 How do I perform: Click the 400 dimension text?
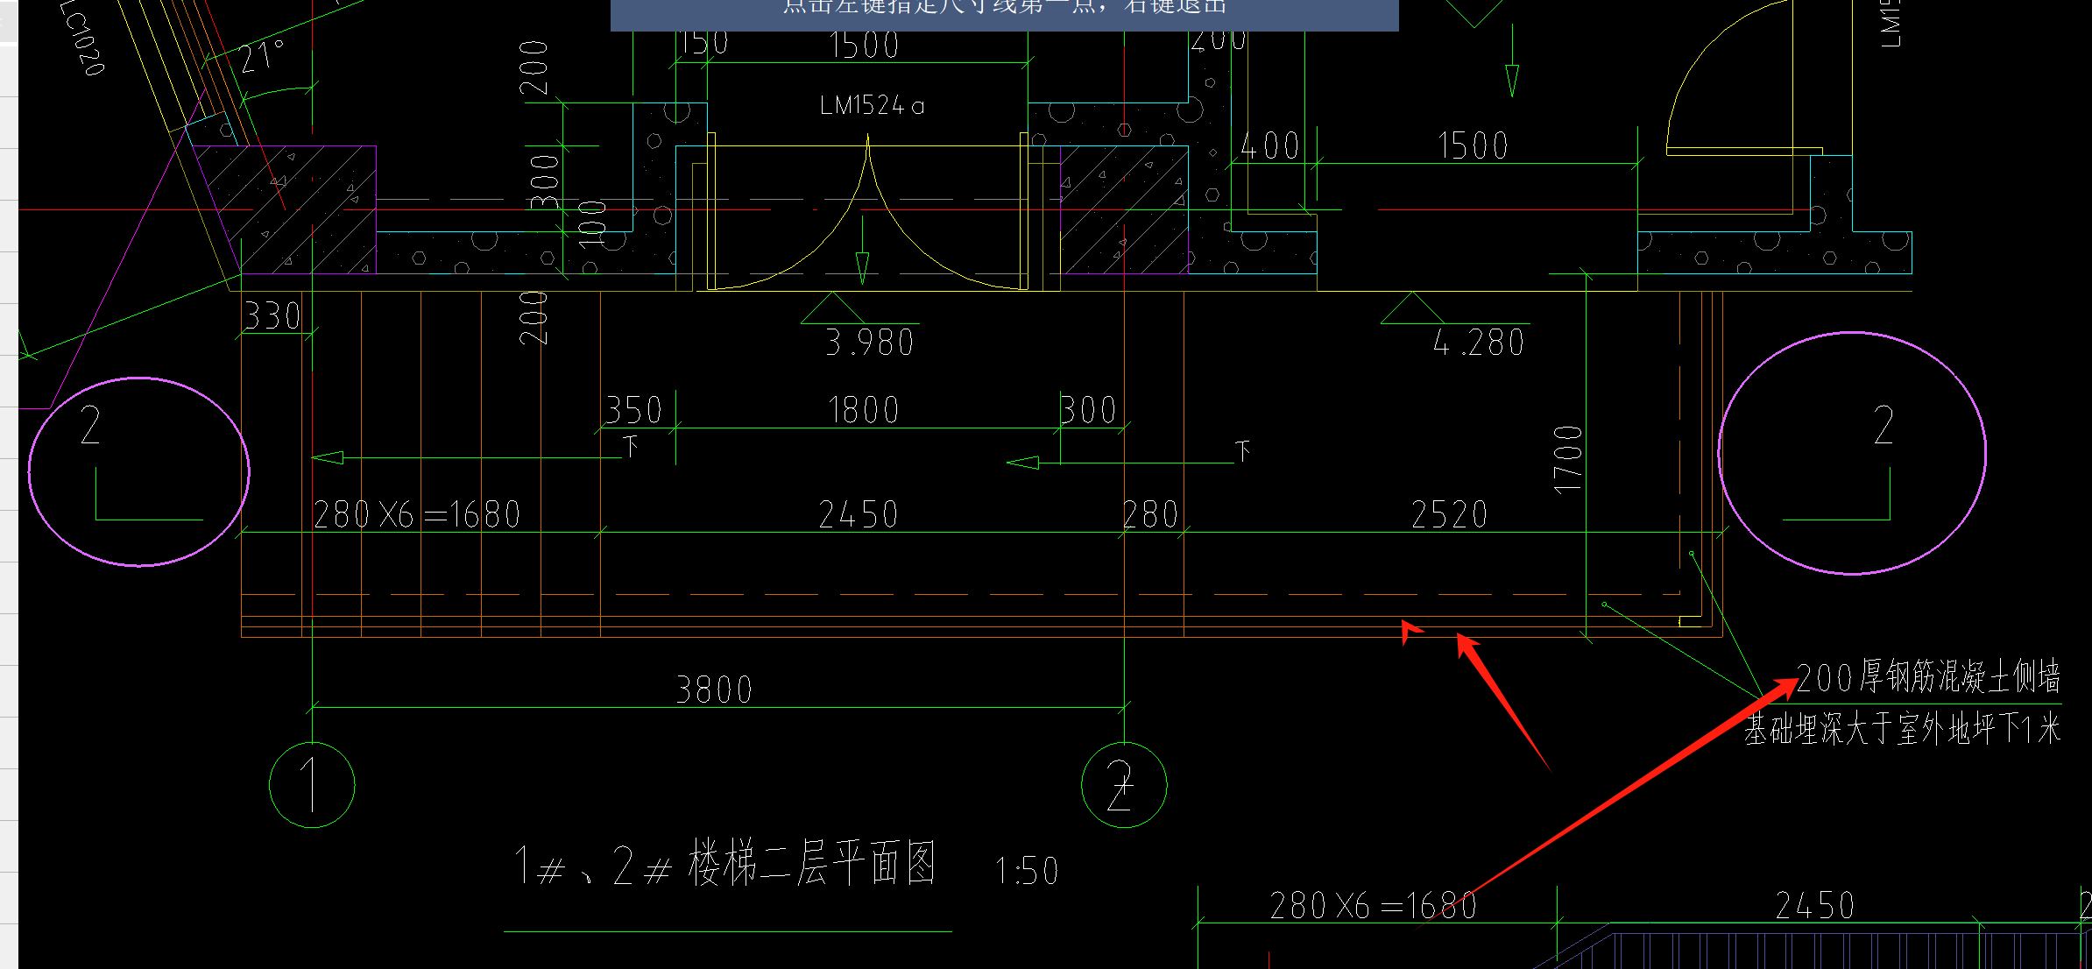coord(1270,146)
